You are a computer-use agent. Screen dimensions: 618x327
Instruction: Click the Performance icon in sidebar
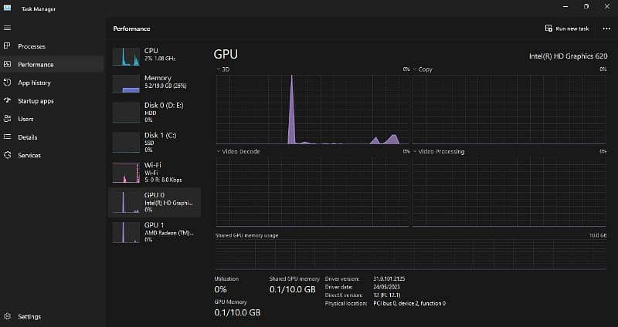pyautogui.click(x=7, y=65)
